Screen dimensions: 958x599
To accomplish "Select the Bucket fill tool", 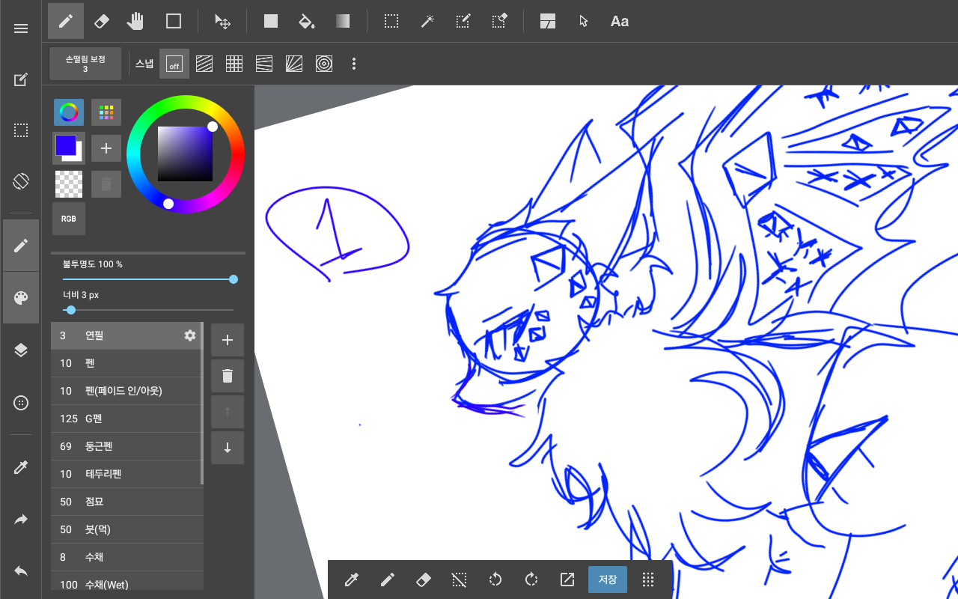I will pyautogui.click(x=306, y=21).
